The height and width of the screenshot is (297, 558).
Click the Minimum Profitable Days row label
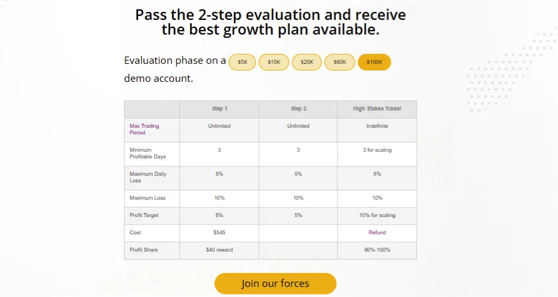point(148,153)
